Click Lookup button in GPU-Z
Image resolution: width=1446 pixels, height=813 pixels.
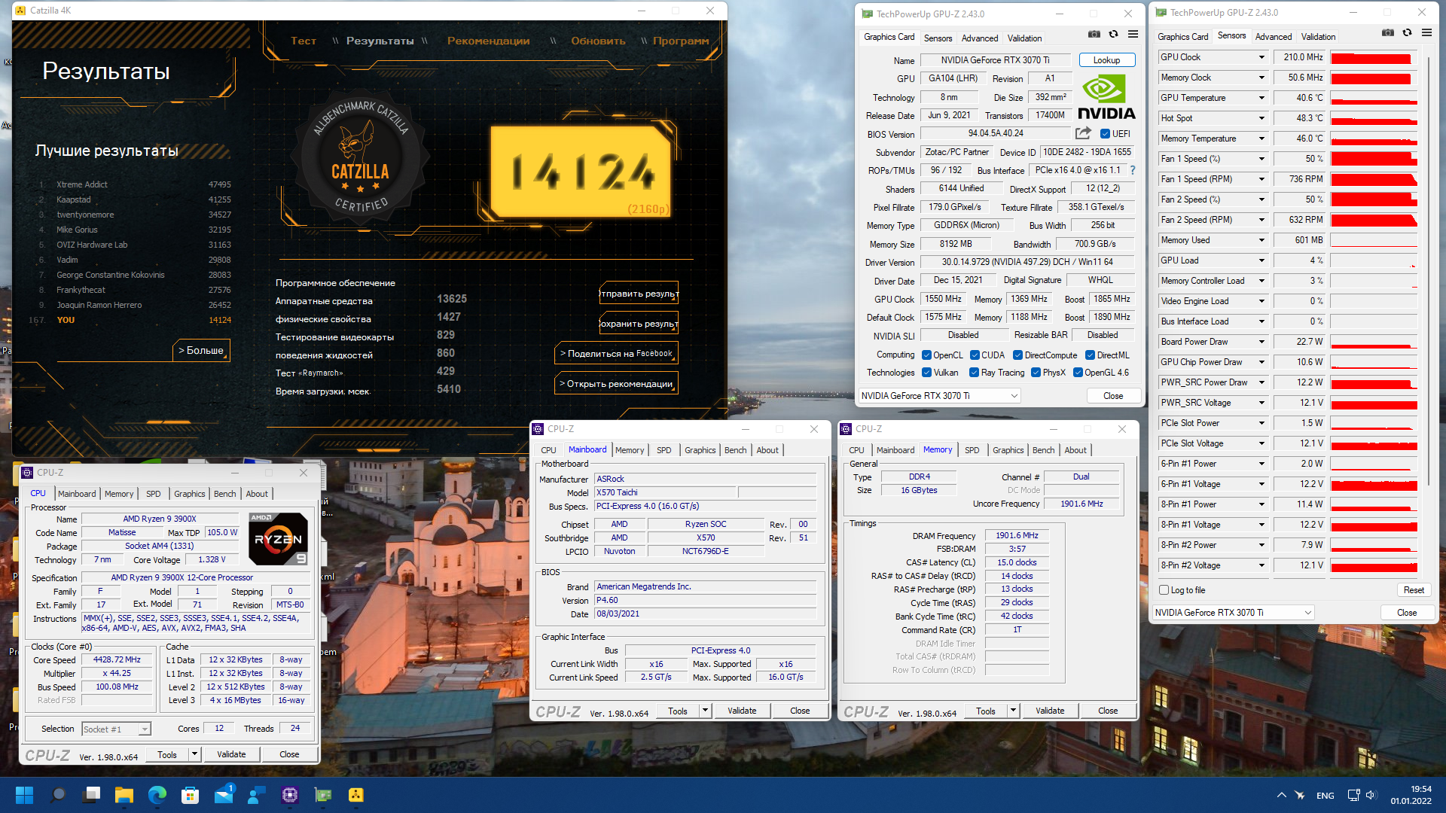point(1106,60)
